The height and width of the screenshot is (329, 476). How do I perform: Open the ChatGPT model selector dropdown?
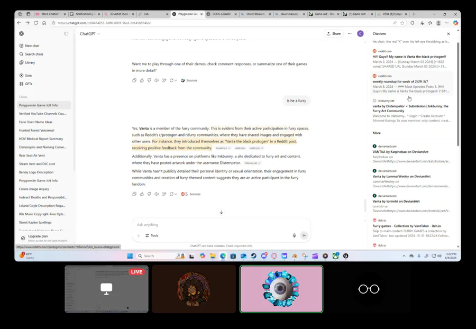[x=89, y=34]
